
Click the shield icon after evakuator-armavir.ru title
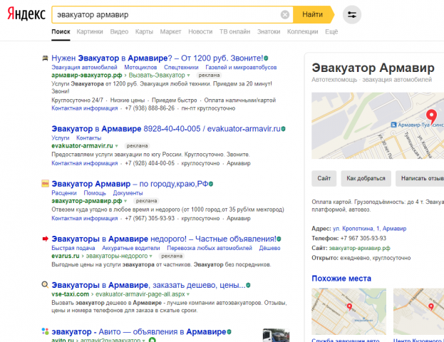pos(283,129)
